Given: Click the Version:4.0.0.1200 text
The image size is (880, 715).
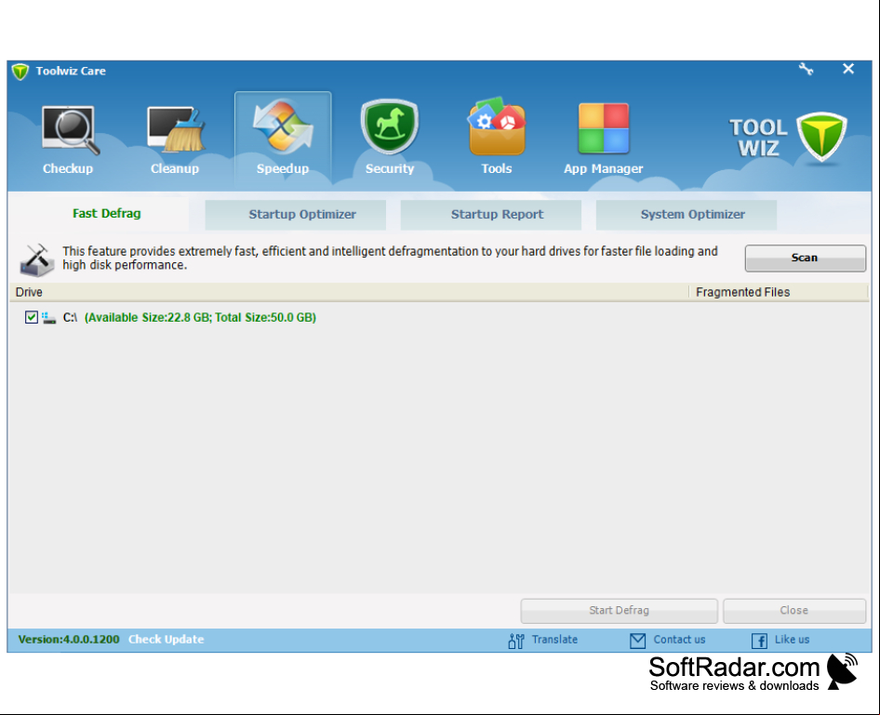Looking at the screenshot, I should point(69,640).
